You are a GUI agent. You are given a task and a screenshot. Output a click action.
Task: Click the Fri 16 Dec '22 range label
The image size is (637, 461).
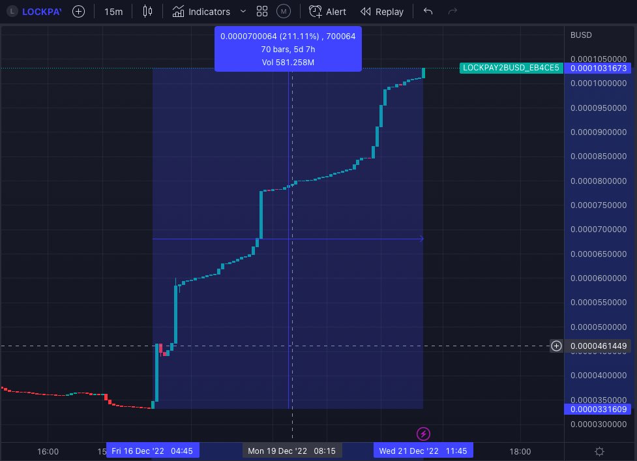point(153,451)
